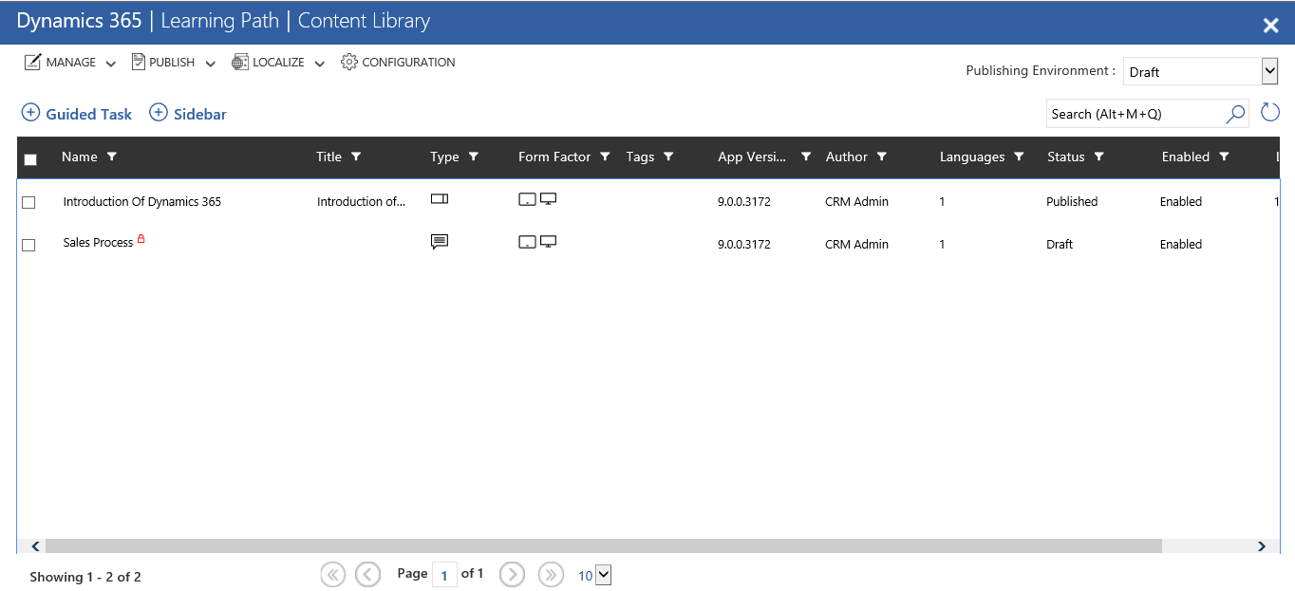Open the LOCALIZE menu
The width and height of the screenshot is (1295, 591).
click(278, 62)
